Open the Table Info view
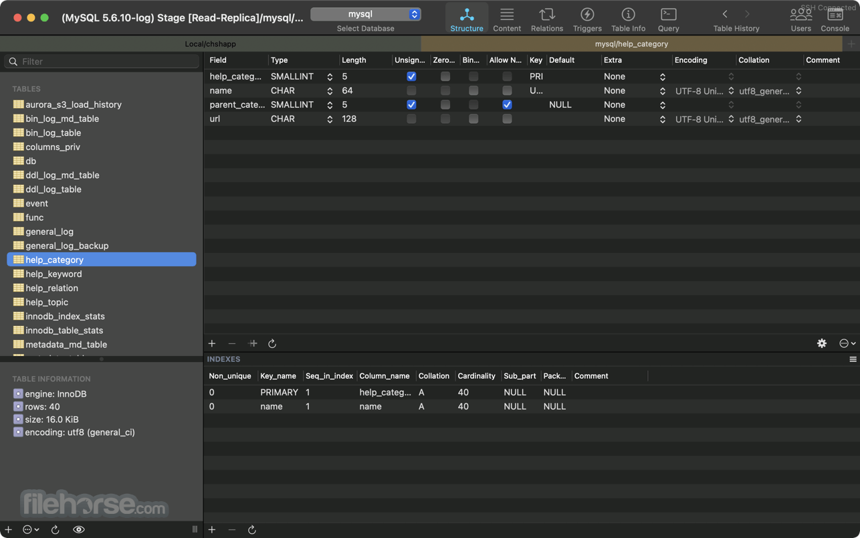The width and height of the screenshot is (860, 538). coord(628,19)
